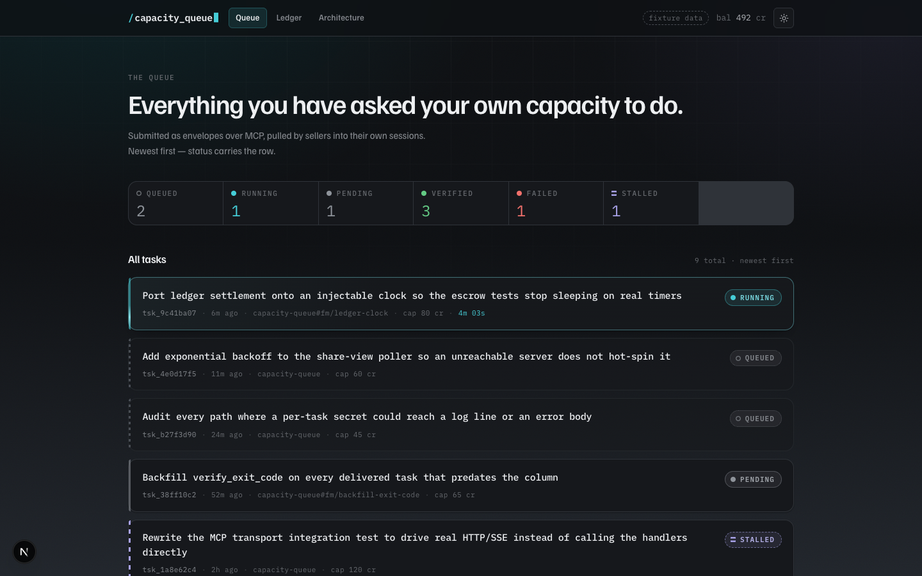Click the cap 80 cr value
Viewport: 922px width, 576px height.
point(423,313)
